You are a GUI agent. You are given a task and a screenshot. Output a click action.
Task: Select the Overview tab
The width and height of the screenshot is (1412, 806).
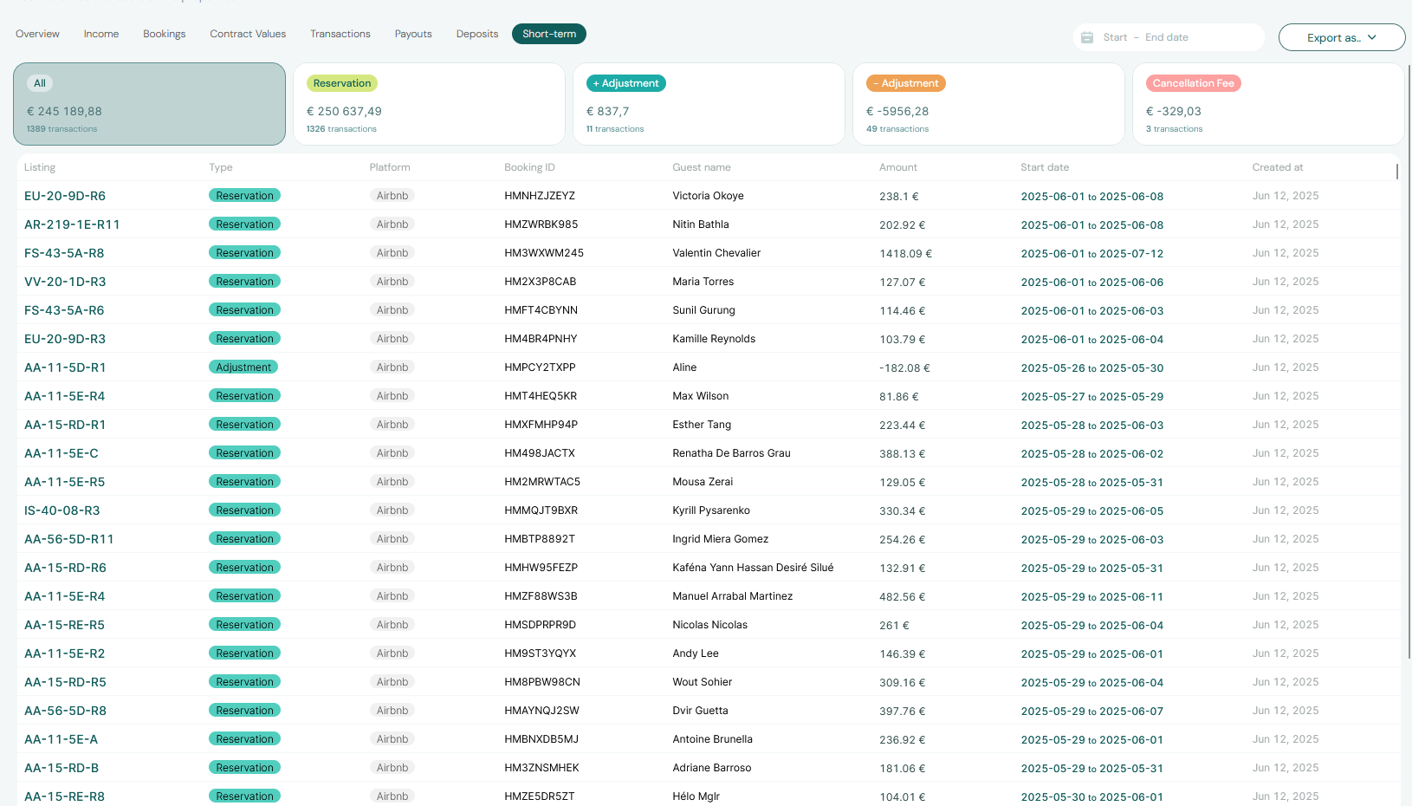[37, 34]
